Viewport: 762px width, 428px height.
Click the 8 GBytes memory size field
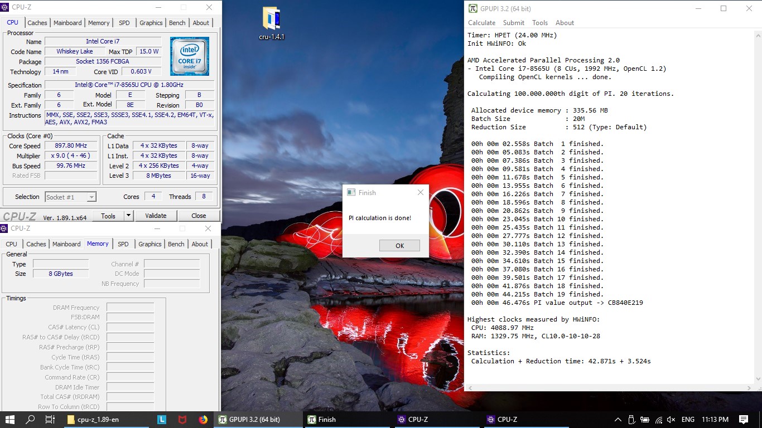point(60,274)
